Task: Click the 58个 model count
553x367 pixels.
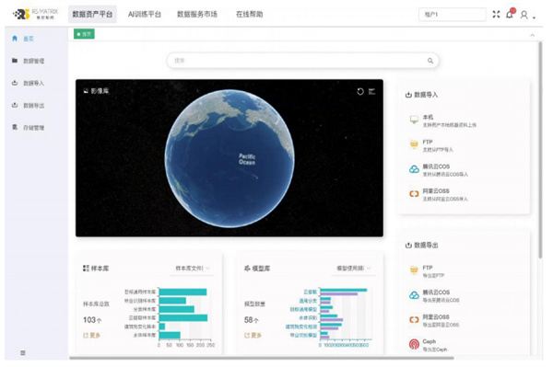Action: click(x=252, y=320)
